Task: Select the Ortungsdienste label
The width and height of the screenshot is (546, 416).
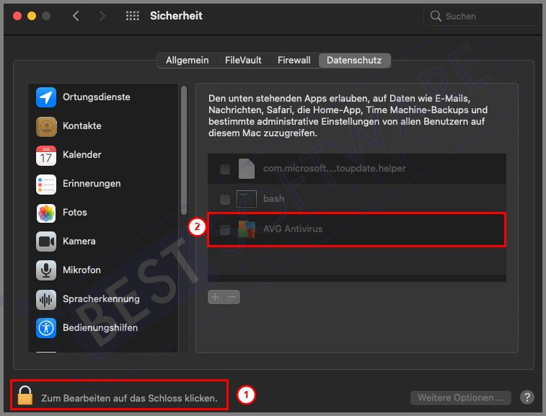Action: pyautogui.click(x=97, y=97)
